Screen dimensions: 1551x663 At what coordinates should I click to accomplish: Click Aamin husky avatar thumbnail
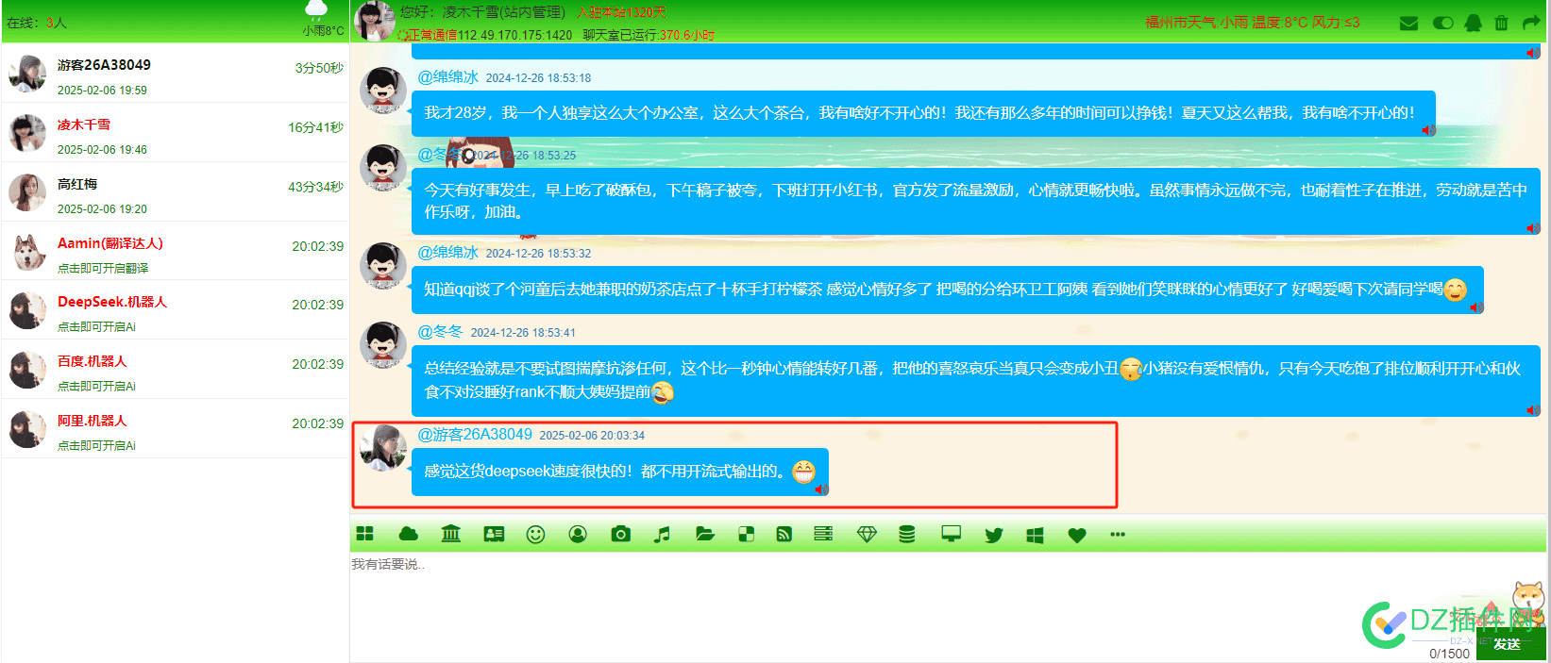[29, 252]
